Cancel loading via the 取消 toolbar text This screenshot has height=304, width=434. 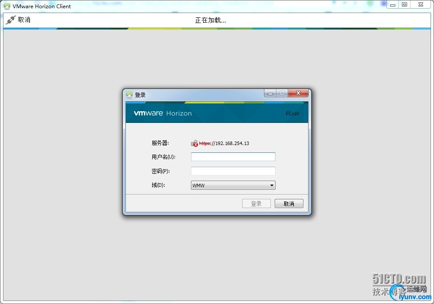(24, 20)
